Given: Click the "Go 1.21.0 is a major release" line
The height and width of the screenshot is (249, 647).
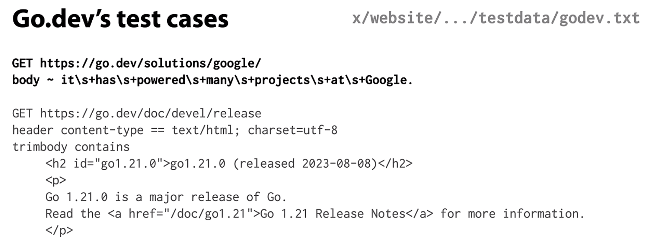Looking at the screenshot, I should tap(166, 197).
